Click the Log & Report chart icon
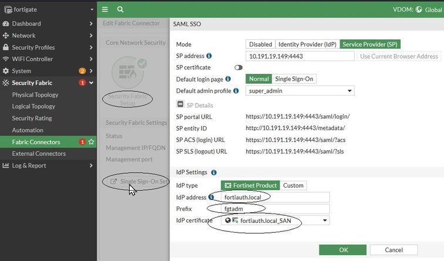The height and width of the screenshot is (261, 444). (6, 165)
